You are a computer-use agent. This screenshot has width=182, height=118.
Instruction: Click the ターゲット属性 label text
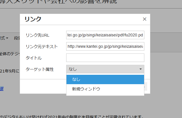[x=39, y=69]
